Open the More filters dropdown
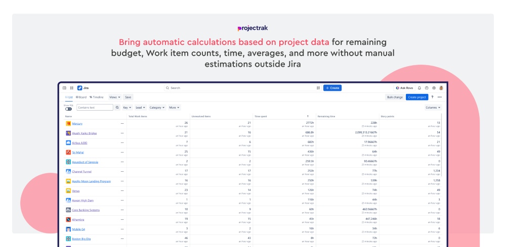 click(174, 108)
